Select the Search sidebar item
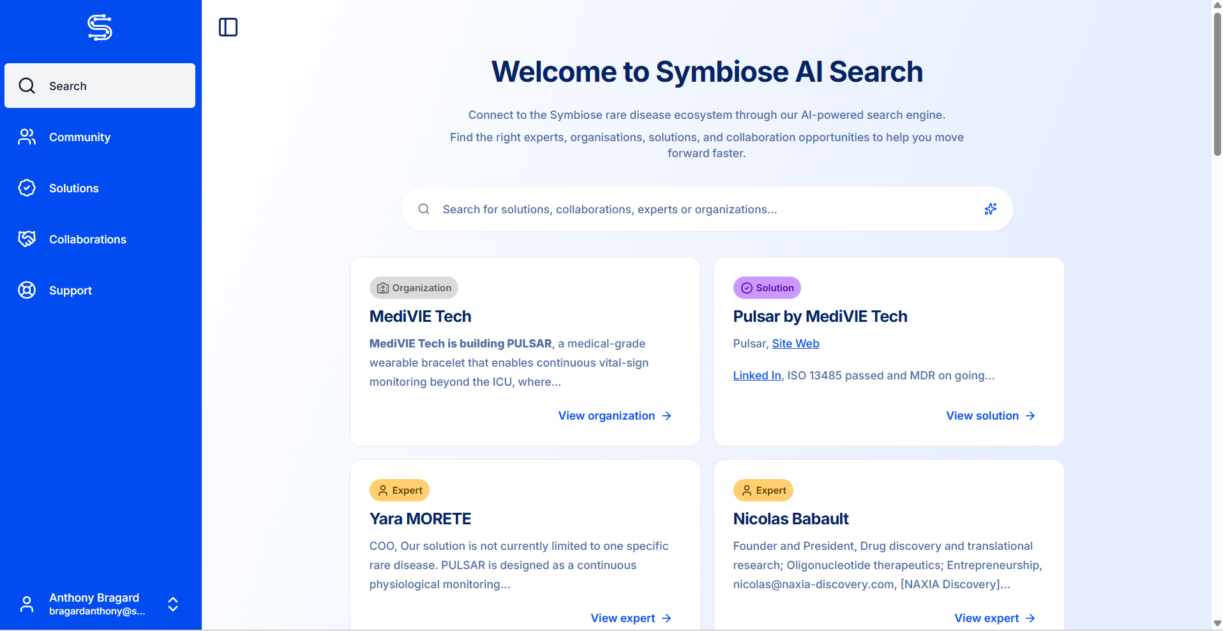Viewport: 1223px width, 631px height. (x=100, y=86)
